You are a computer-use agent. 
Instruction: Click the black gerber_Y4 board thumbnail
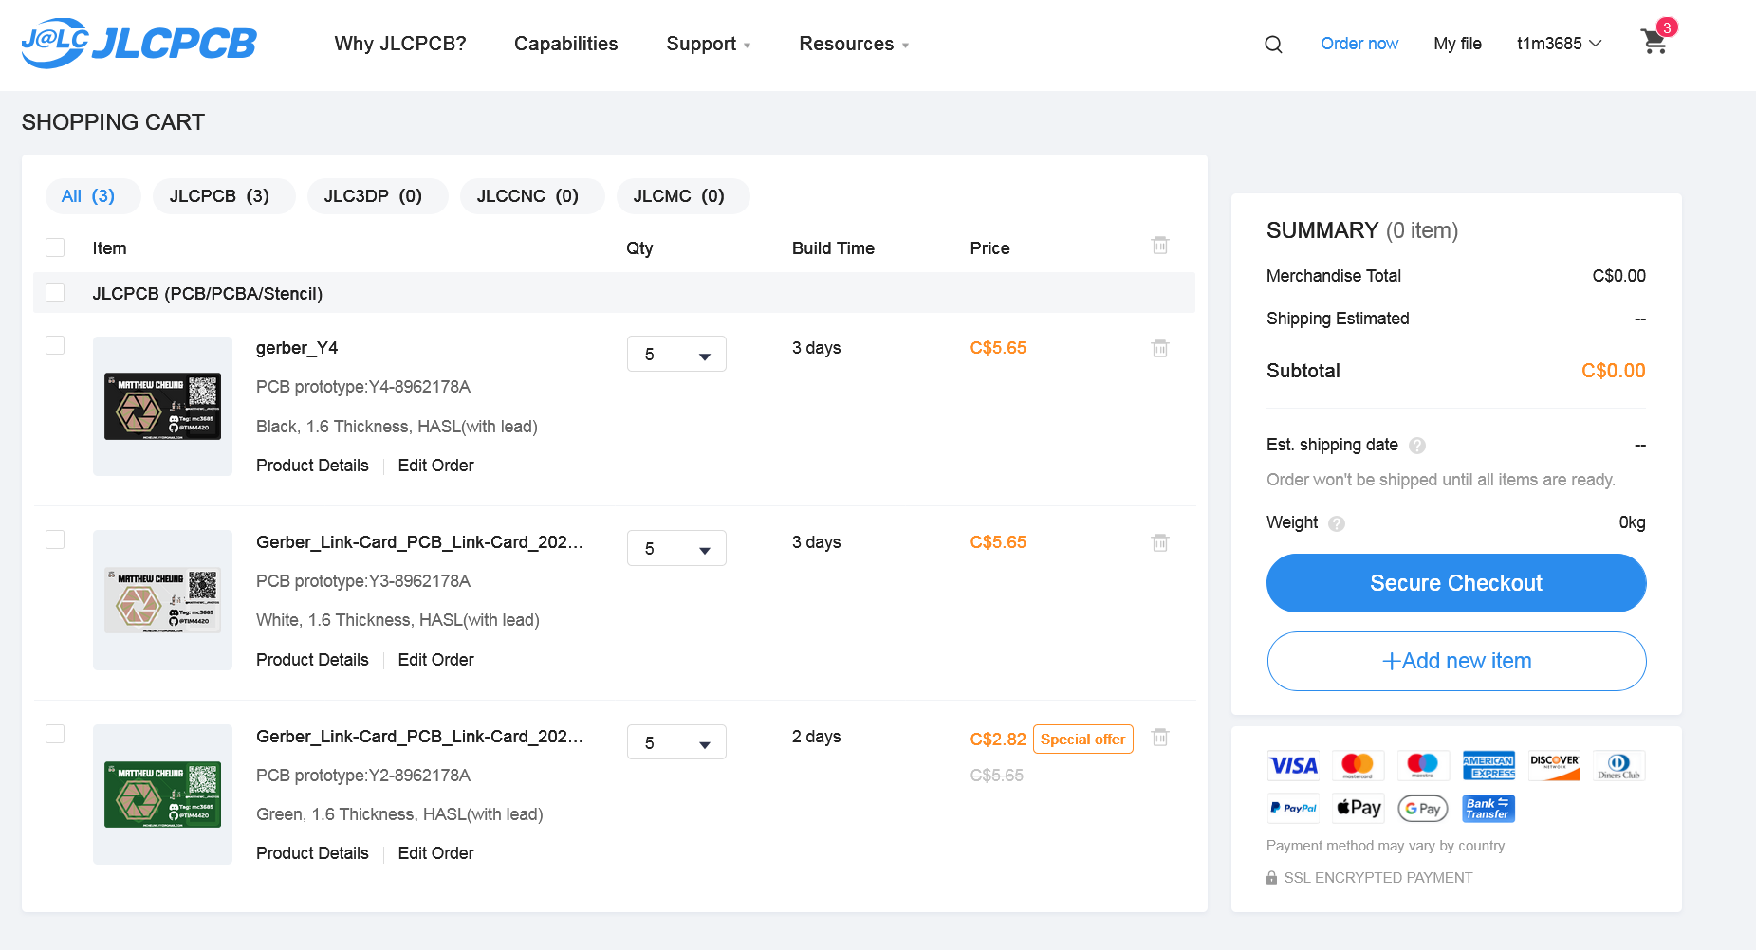coord(162,406)
